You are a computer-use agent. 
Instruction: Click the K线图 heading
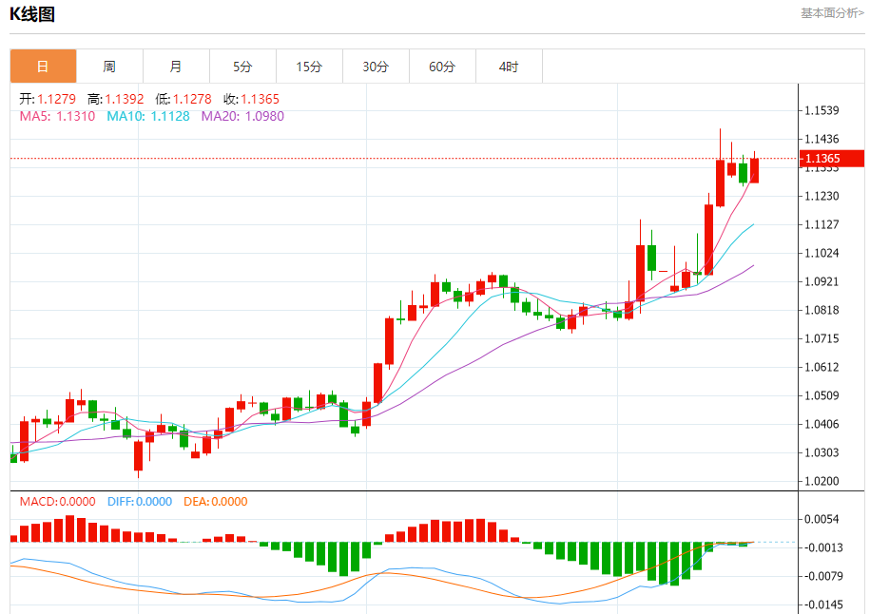[x=32, y=14]
